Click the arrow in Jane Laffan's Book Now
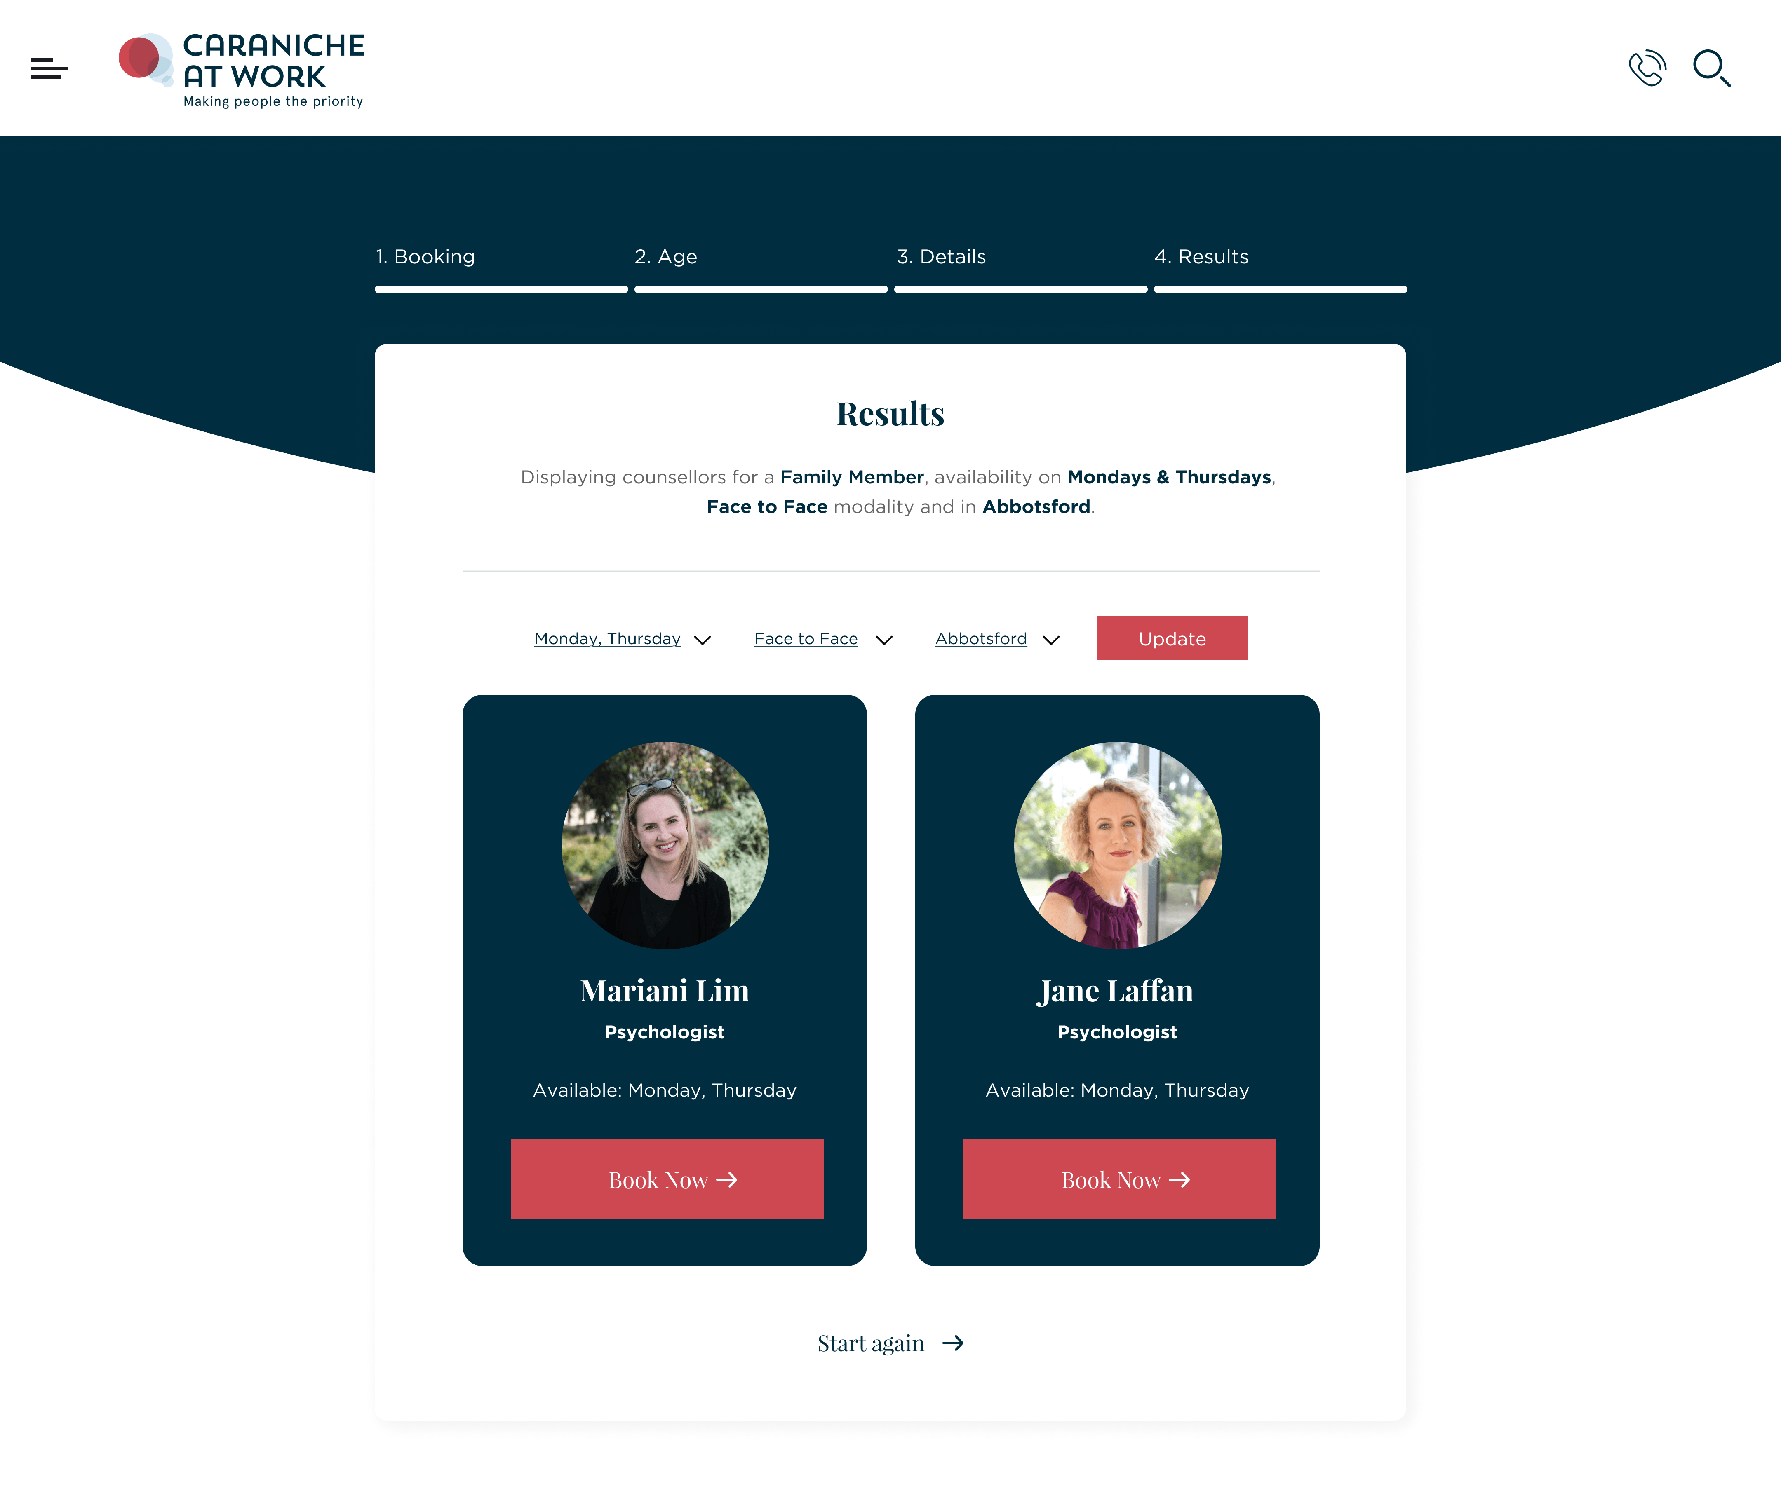1781x1512 pixels. point(1180,1180)
